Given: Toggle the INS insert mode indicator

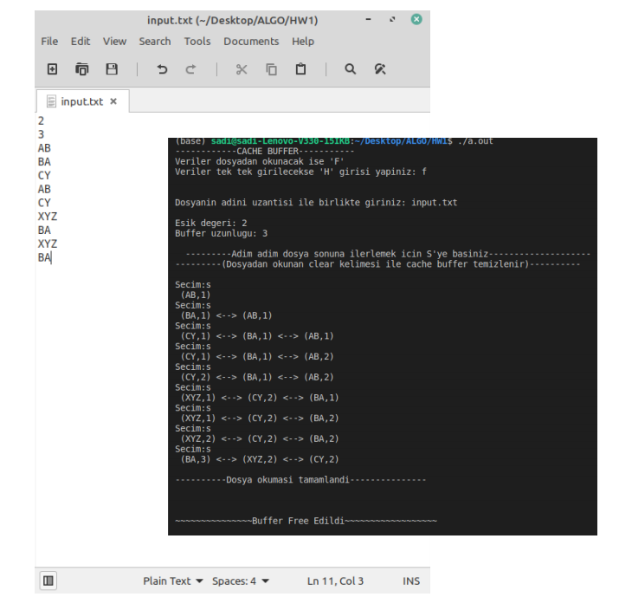Looking at the screenshot, I should [411, 581].
